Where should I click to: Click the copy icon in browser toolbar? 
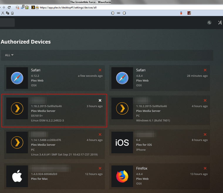click(x=8, y=13)
